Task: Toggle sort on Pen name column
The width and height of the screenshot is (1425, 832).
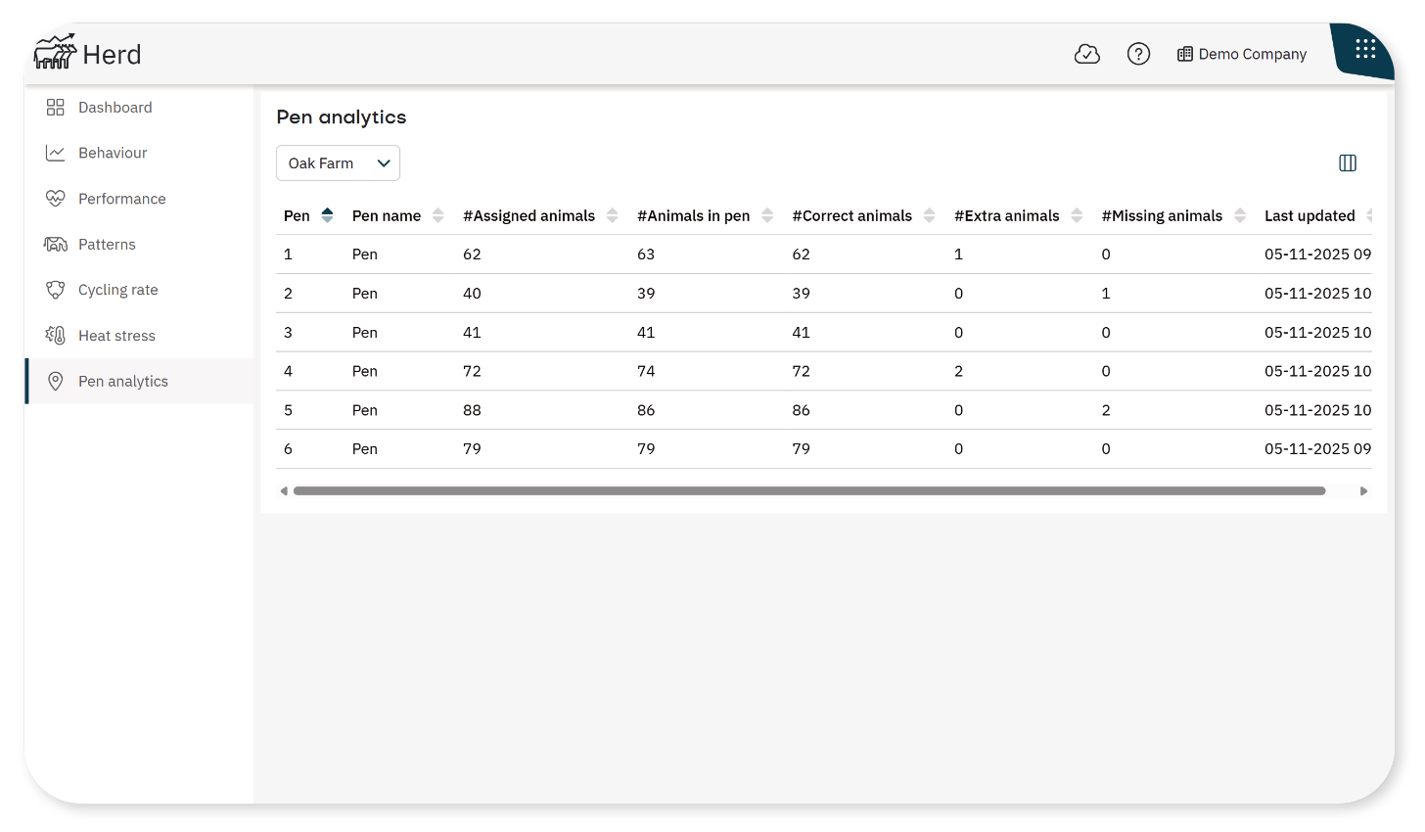Action: [437, 215]
